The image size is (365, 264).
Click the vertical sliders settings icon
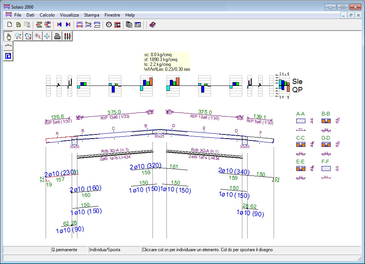67,36
